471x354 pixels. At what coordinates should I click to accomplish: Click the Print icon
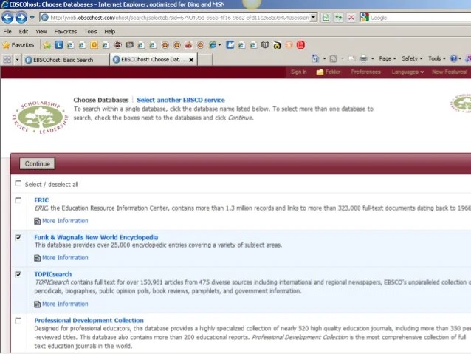click(363, 58)
